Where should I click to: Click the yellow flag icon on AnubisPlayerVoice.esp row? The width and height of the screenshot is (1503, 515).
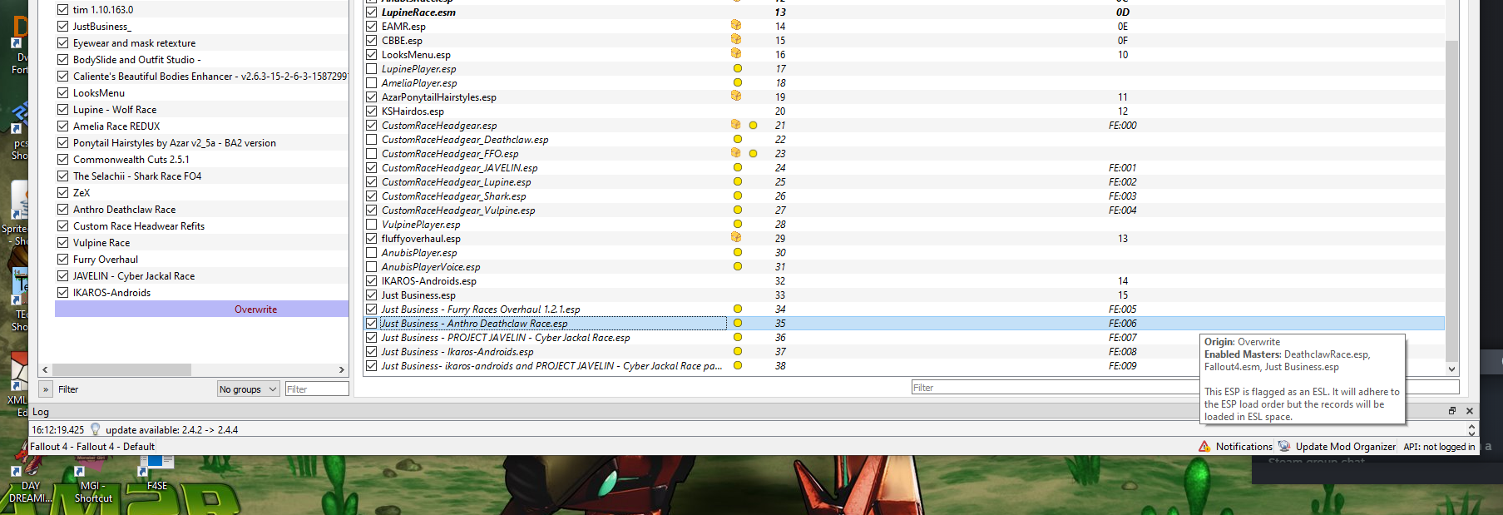click(738, 266)
